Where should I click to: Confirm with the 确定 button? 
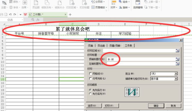coord(156,106)
